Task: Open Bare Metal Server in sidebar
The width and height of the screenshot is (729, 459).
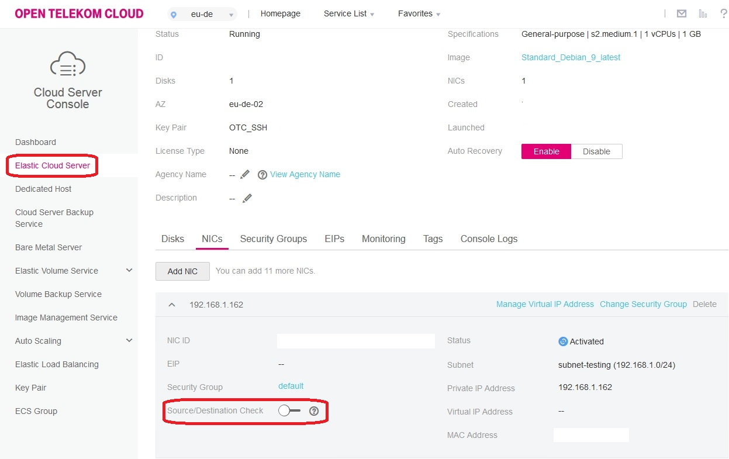Action: pyautogui.click(x=49, y=247)
